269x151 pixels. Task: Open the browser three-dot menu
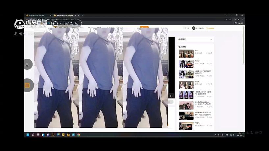pos(243,19)
